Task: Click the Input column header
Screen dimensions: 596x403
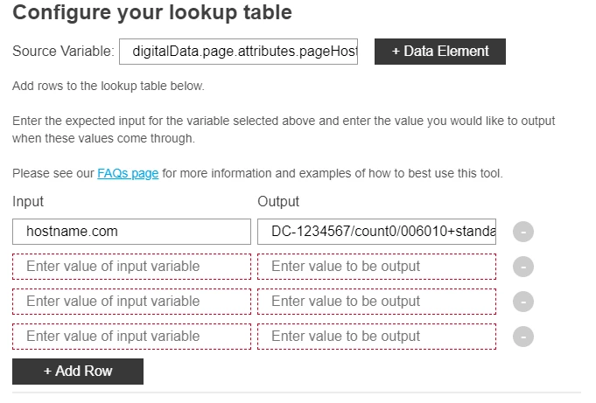Action: [28, 202]
